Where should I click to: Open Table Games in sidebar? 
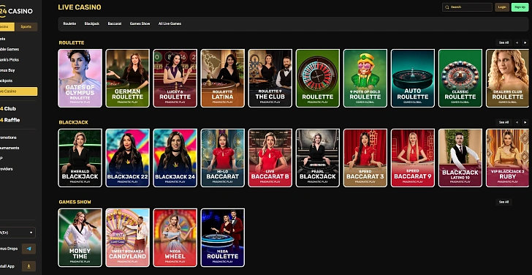(9, 49)
